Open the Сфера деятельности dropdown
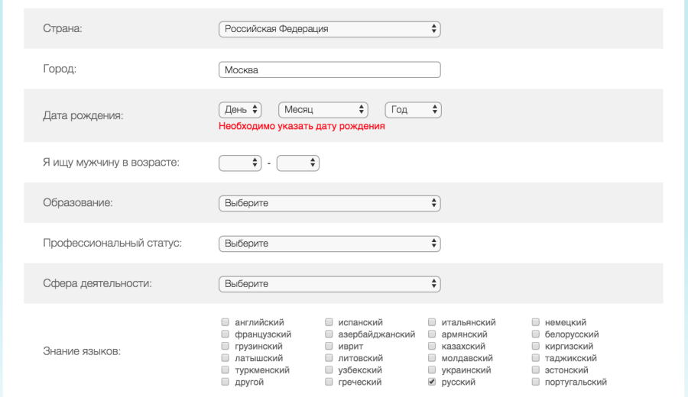The image size is (688, 397). tap(329, 284)
